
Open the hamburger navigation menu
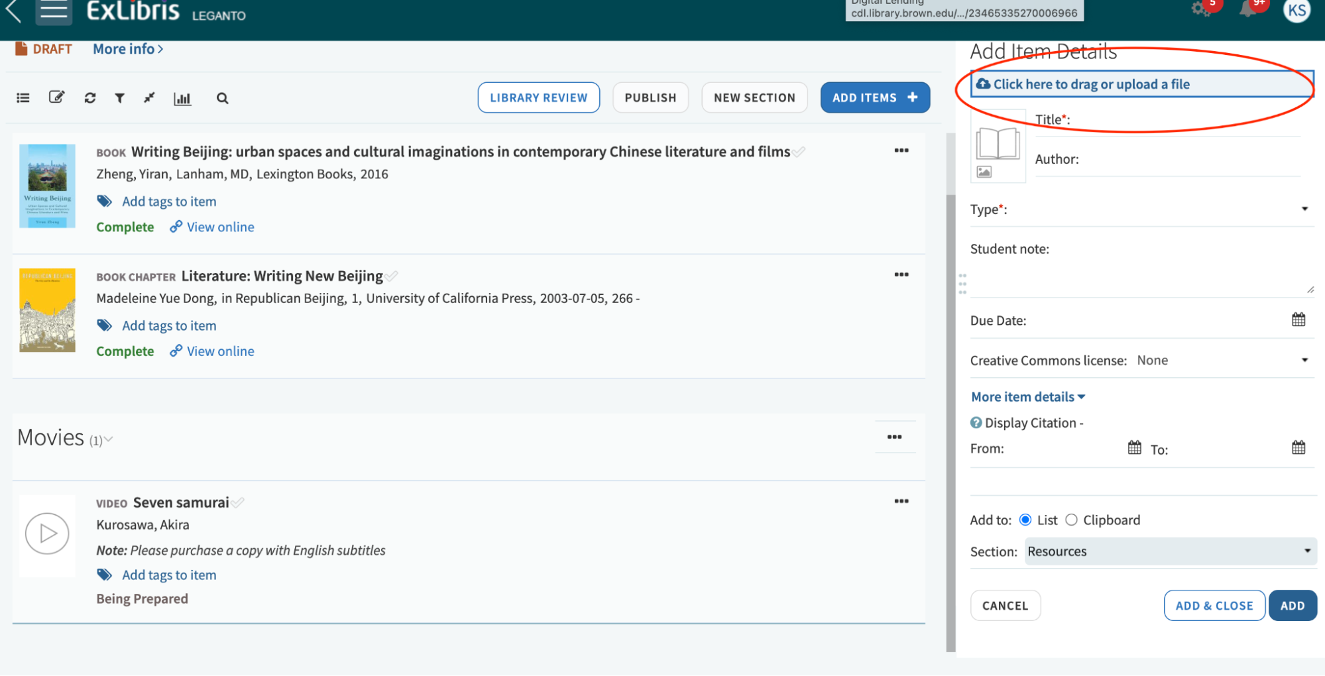(x=54, y=10)
